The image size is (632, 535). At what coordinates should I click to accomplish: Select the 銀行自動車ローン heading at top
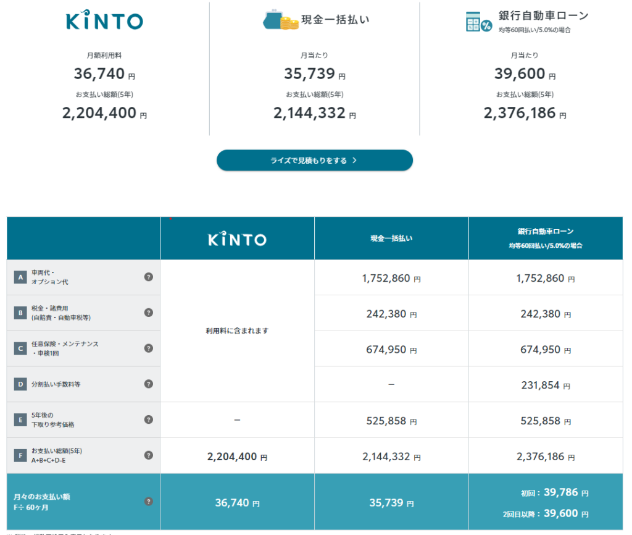click(x=543, y=15)
